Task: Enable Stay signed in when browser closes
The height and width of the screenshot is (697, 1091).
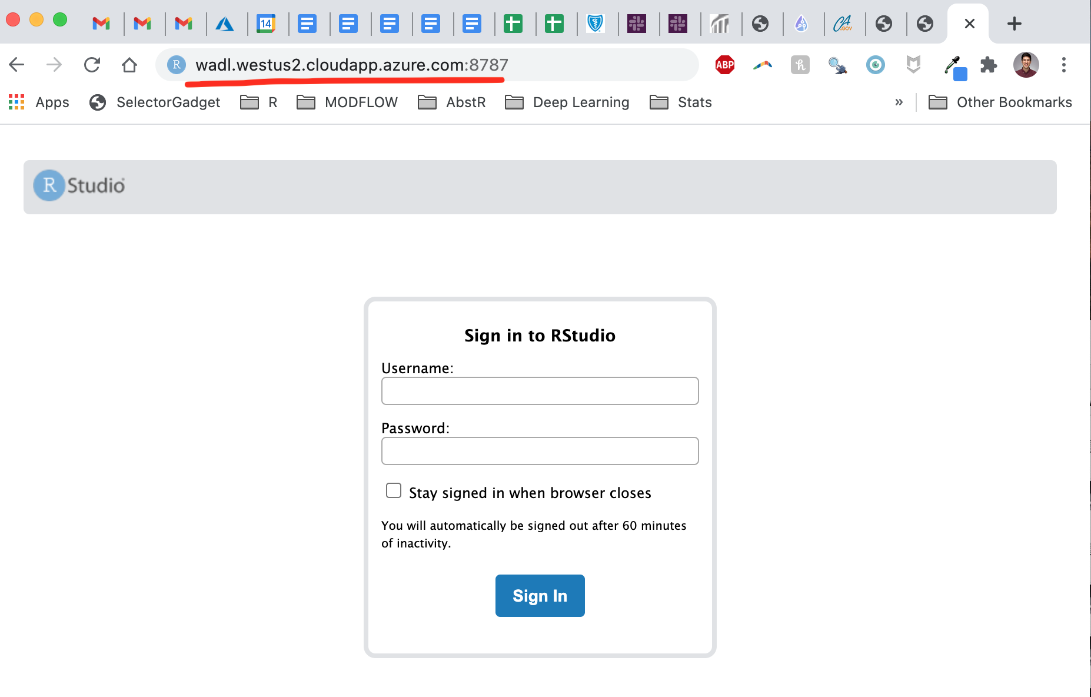Action: point(394,490)
